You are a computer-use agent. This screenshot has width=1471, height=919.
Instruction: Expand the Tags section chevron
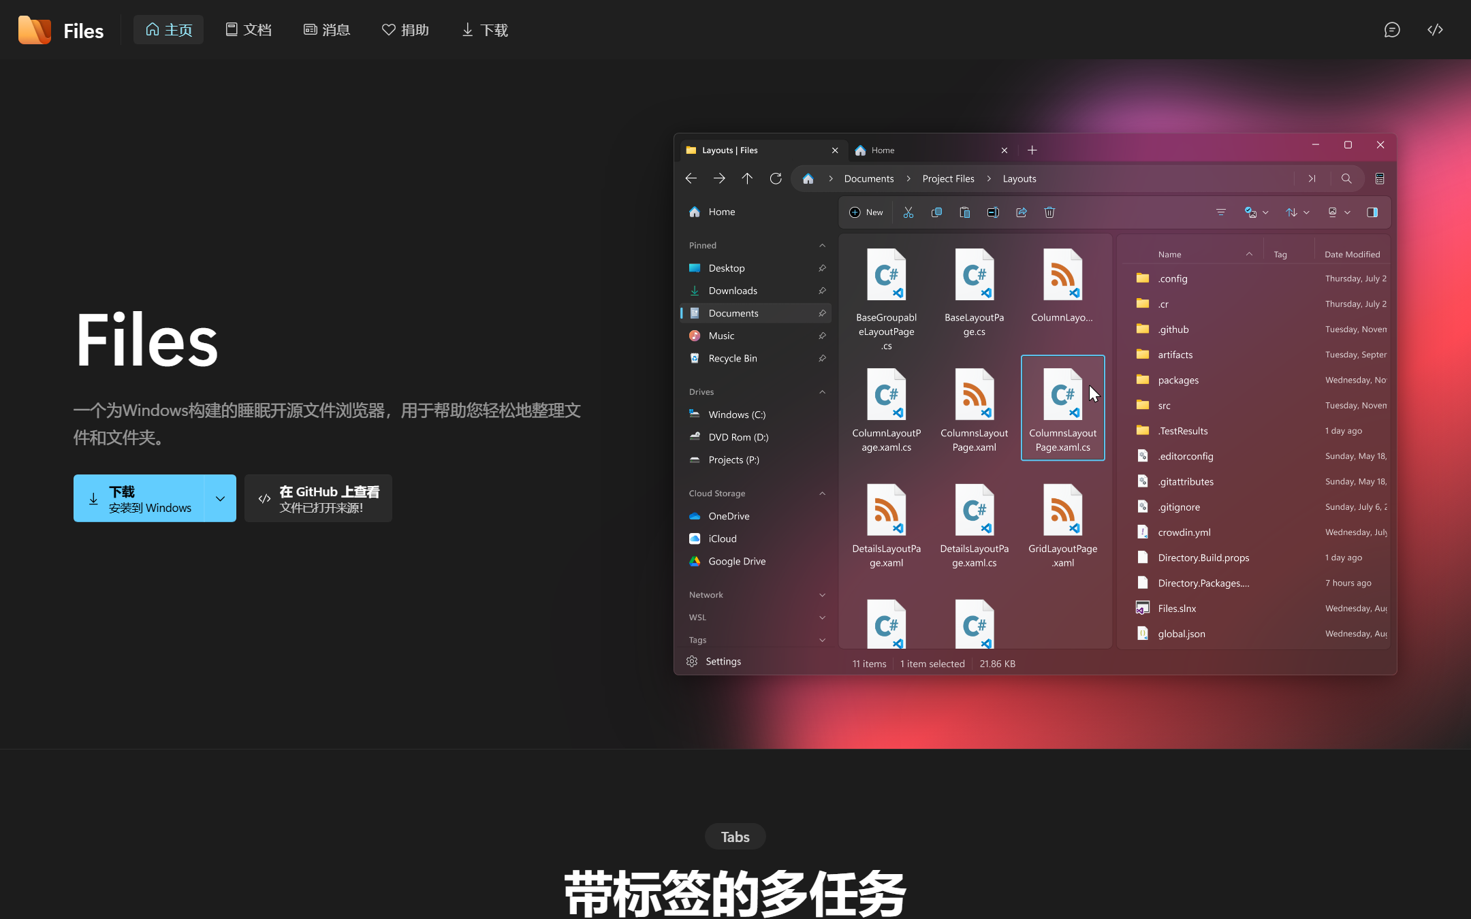tap(822, 640)
